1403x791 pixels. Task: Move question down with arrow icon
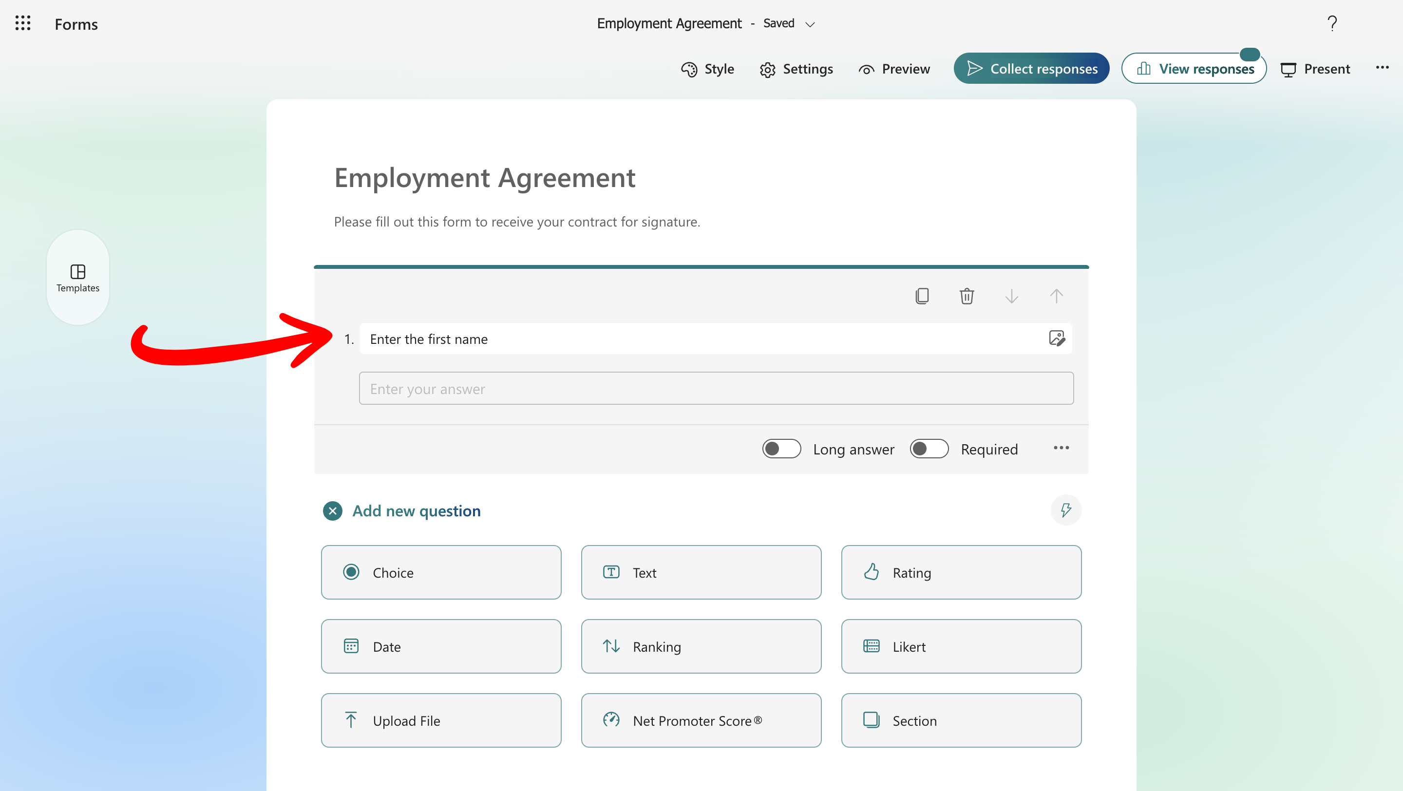[1011, 296]
